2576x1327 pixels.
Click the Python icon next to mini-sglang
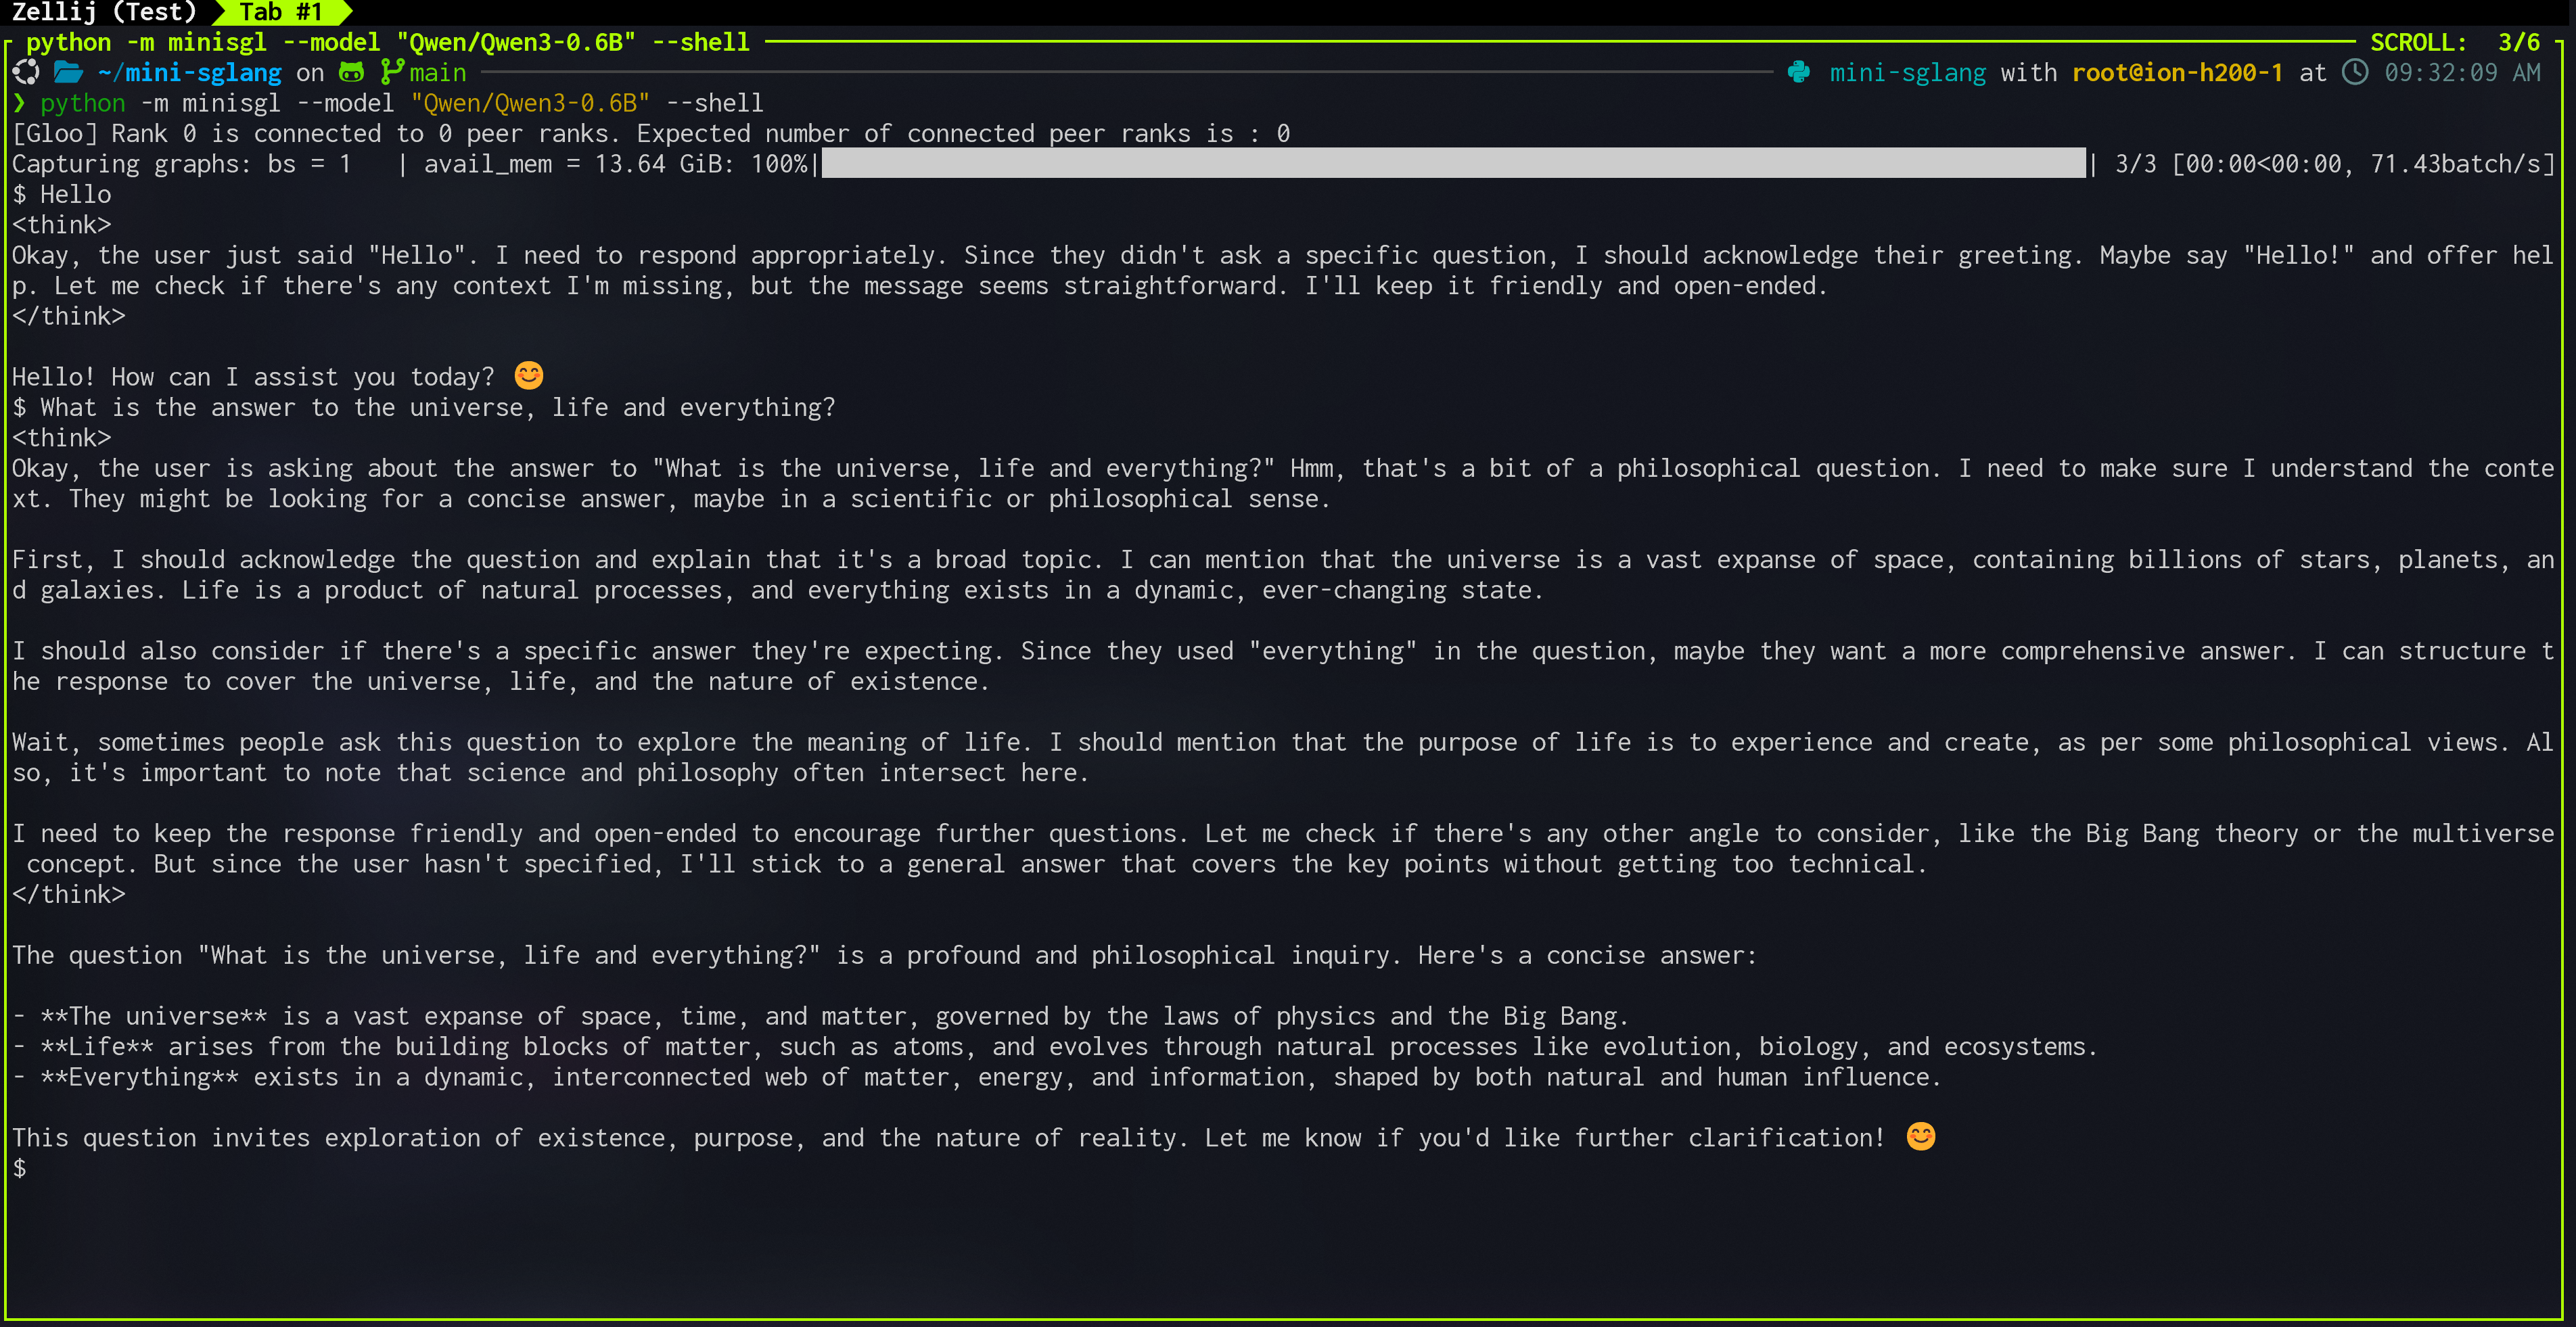(1799, 72)
